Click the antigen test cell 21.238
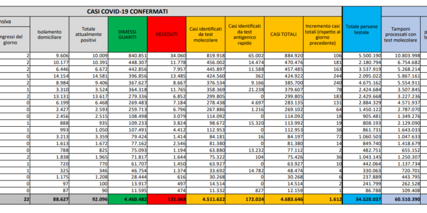427x213 pixels. point(245,89)
